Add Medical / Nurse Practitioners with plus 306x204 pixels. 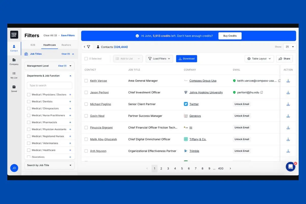pos(70,116)
